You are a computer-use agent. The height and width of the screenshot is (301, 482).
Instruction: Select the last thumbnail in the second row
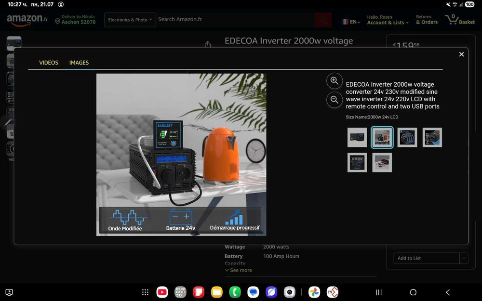coord(382,162)
